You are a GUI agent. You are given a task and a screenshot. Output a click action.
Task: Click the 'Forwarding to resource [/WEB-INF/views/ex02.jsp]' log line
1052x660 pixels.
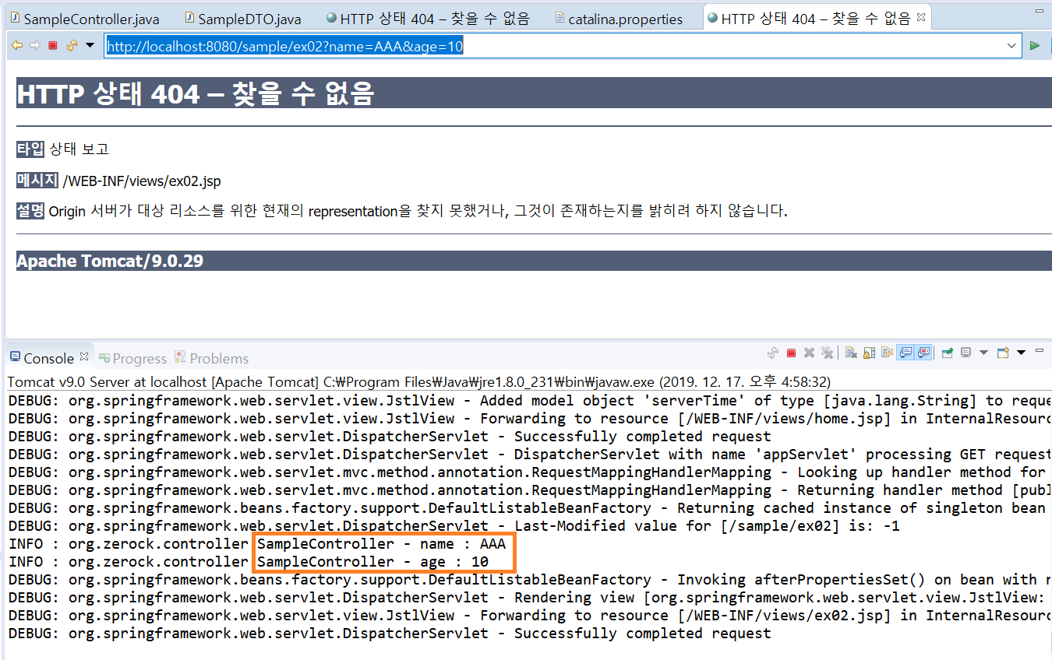[x=530, y=616]
